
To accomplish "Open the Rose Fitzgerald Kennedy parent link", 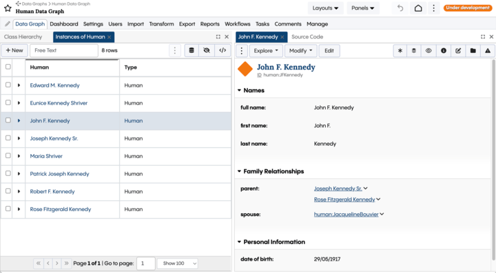I will coord(344,199).
